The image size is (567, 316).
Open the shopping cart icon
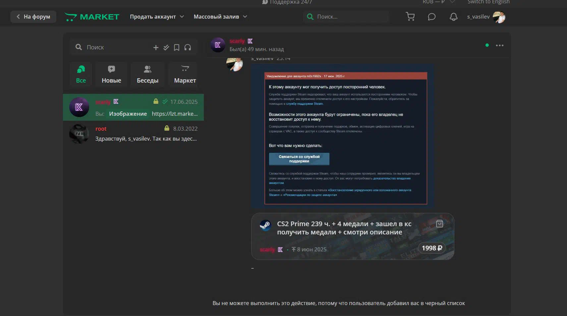pyautogui.click(x=410, y=17)
